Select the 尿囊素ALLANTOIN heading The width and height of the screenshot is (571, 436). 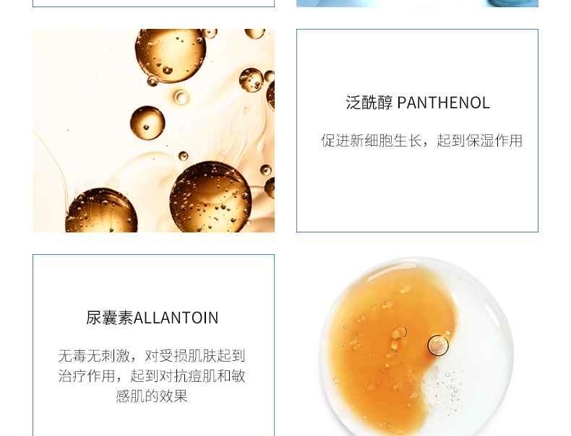click(153, 318)
